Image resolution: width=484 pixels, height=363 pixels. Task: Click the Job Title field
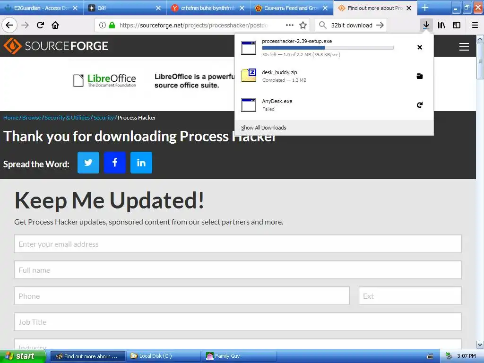pos(238,321)
